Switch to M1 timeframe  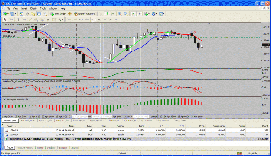69,19
